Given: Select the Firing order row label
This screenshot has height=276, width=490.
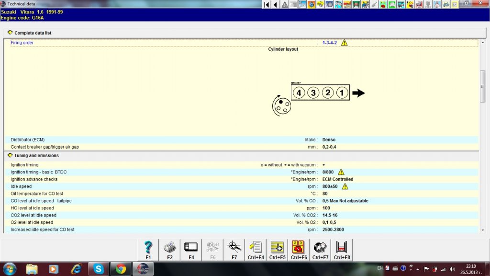Looking at the screenshot, I should (22, 43).
